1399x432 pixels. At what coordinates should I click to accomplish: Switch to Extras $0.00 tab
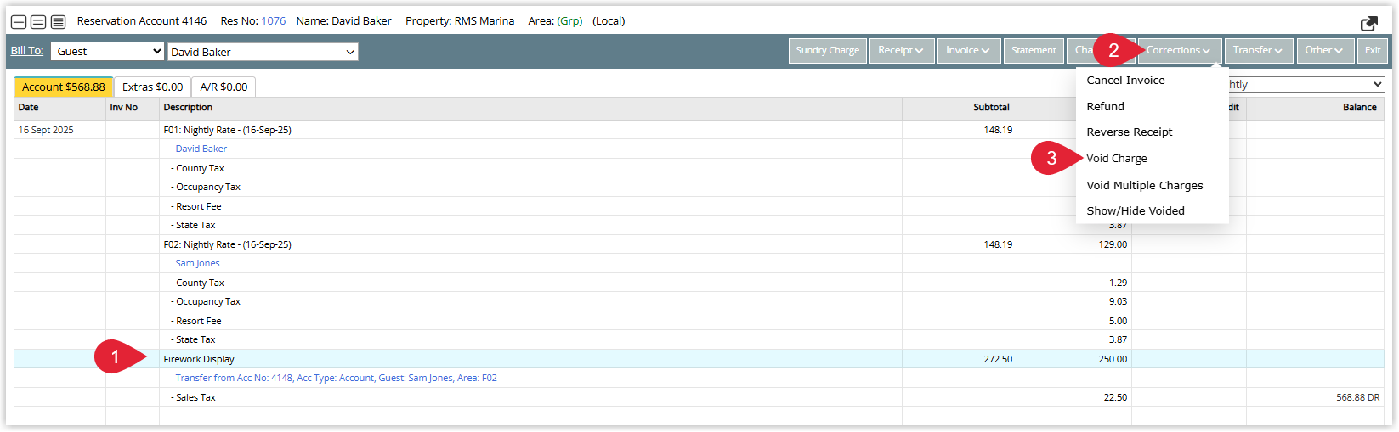[x=152, y=87]
